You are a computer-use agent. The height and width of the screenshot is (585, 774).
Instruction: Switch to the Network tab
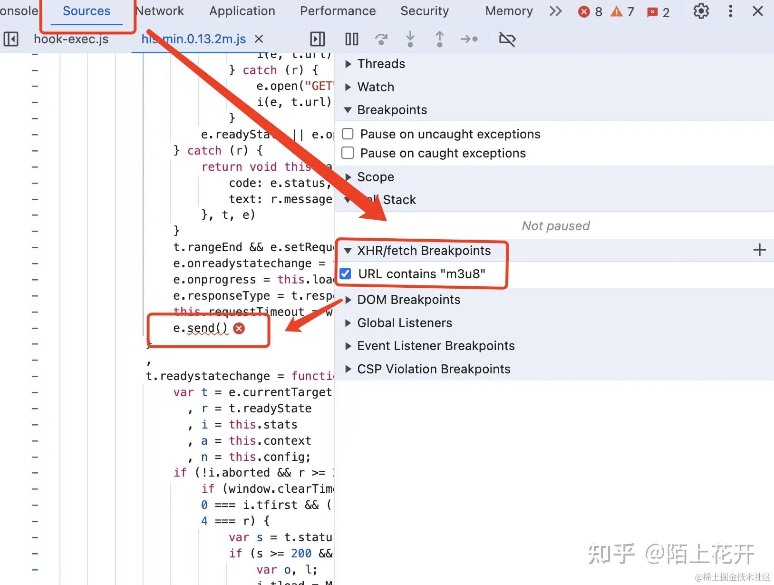[160, 11]
